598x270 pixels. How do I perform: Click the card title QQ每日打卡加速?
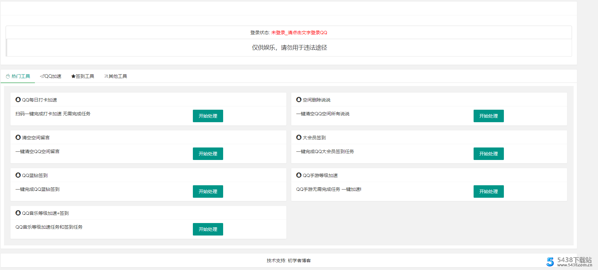click(x=39, y=100)
